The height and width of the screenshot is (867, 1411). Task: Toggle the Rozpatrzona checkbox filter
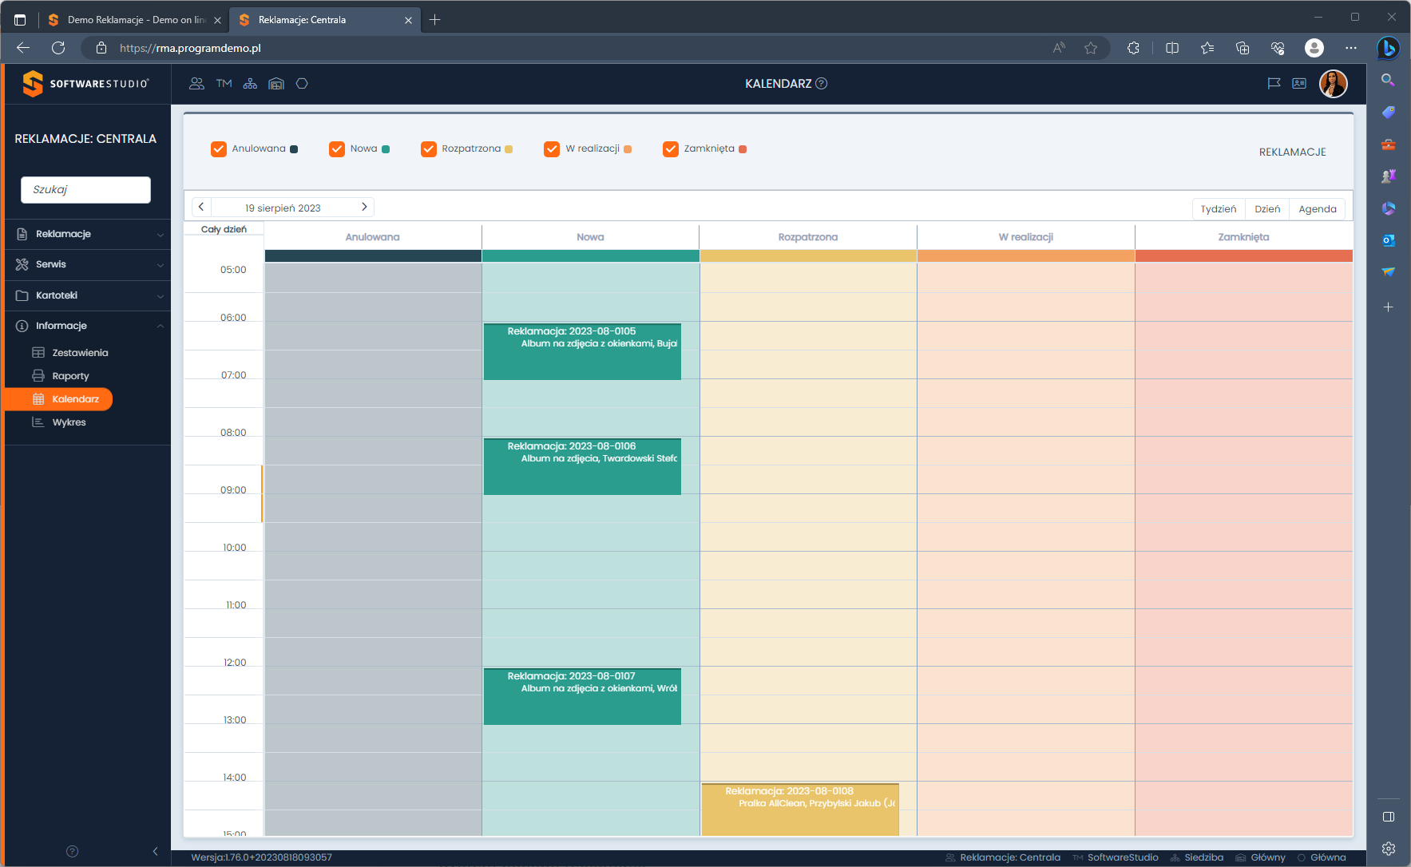429,149
